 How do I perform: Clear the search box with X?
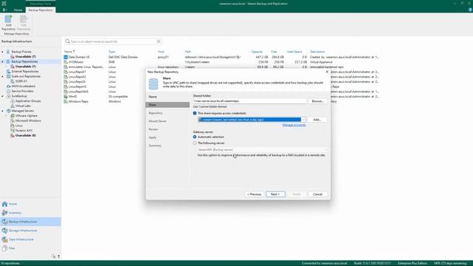tap(158, 41)
